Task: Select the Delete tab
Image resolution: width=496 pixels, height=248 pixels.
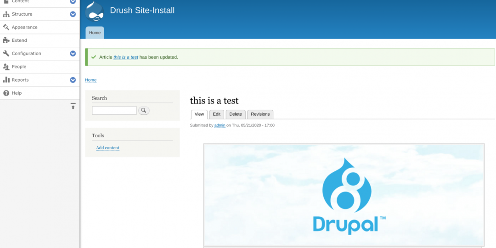Action: 235,114
